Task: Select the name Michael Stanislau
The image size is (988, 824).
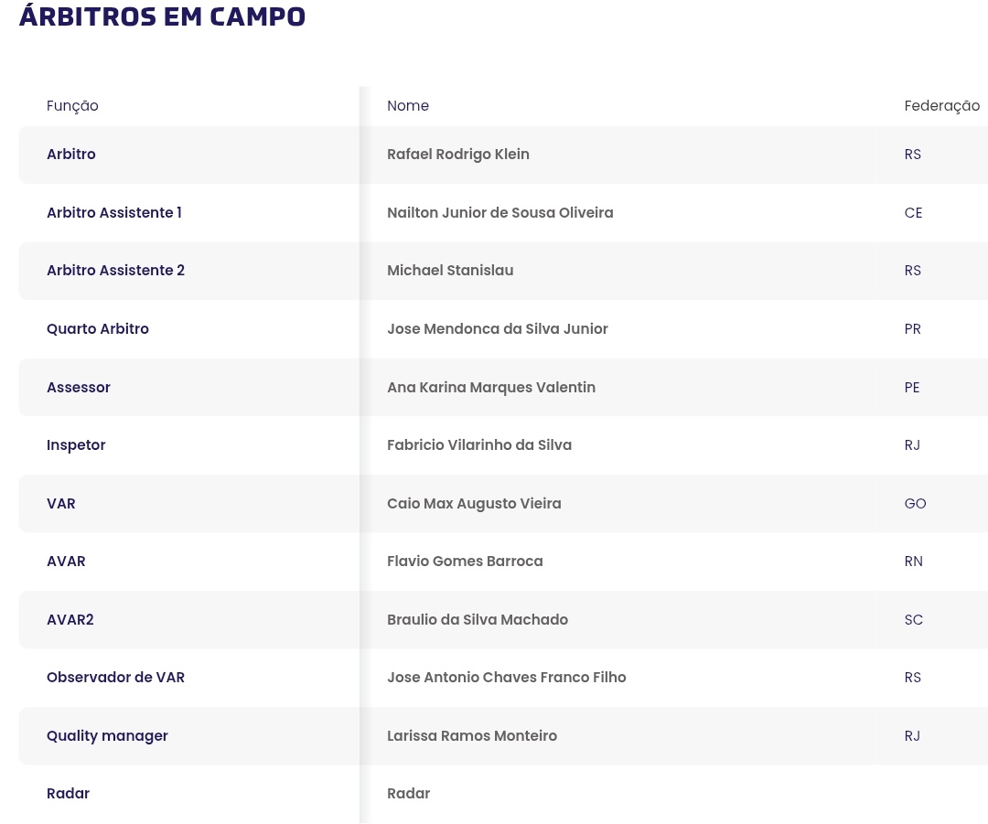Action: (x=450, y=271)
